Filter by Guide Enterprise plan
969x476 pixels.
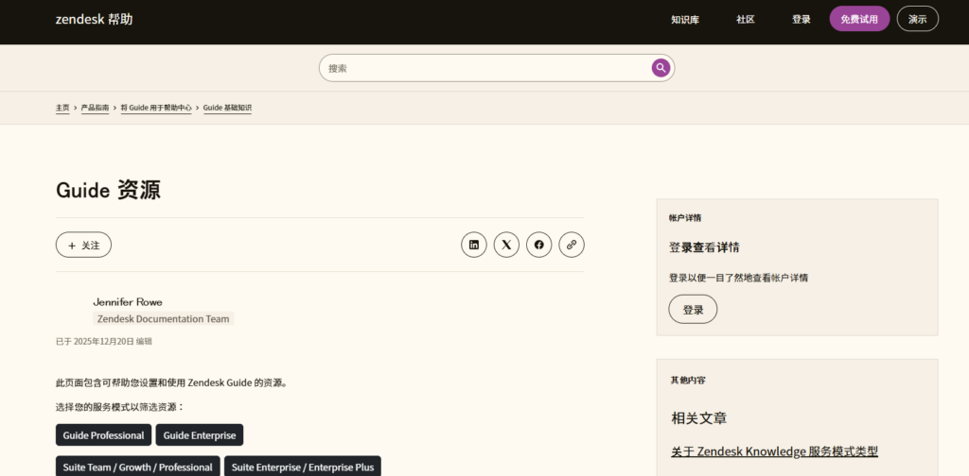[200, 435]
